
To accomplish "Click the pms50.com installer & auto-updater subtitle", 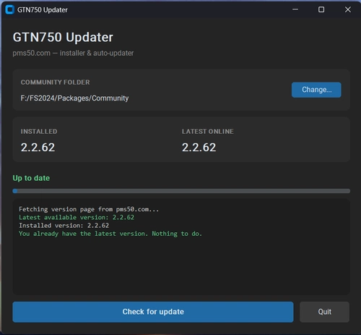I will pyautogui.click(x=73, y=53).
